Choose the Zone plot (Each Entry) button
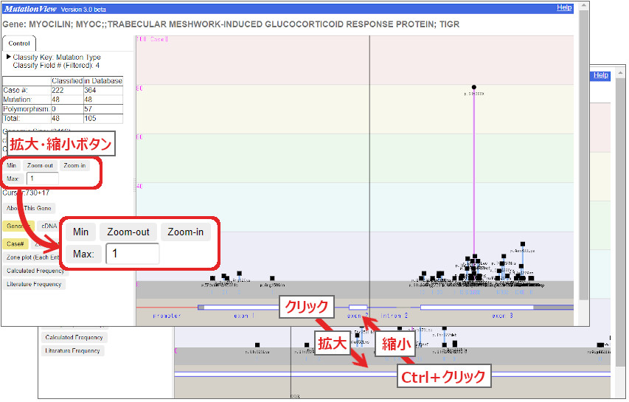Viewport: 629px width, 402px height. pyautogui.click(x=33, y=257)
